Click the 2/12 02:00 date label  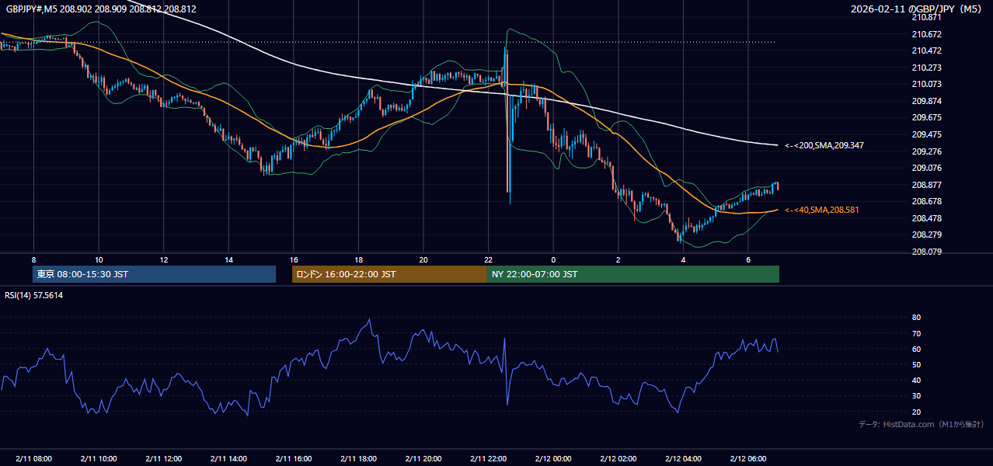click(618, 459)
